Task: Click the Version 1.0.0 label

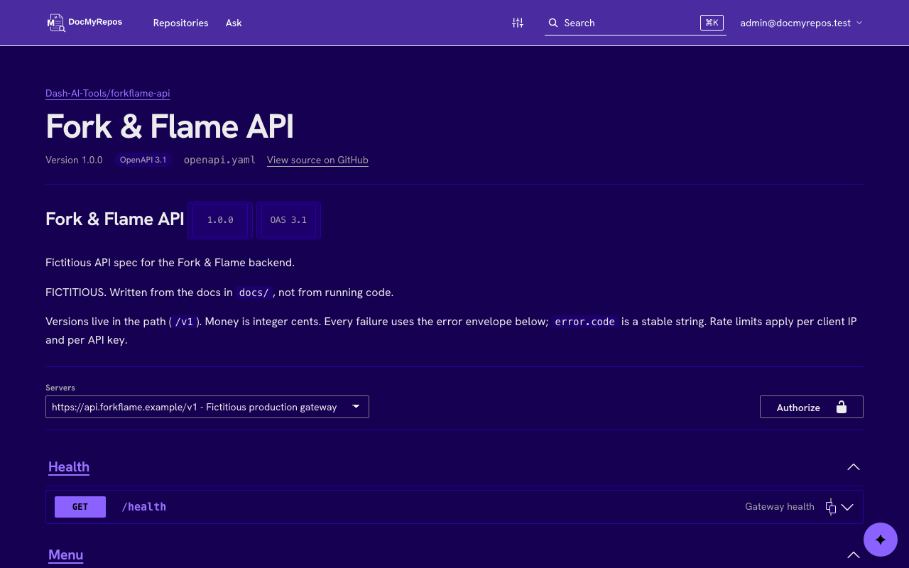Action: [x=74, y=160]
